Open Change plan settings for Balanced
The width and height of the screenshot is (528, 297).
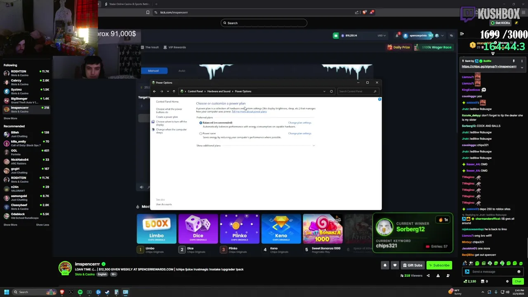point(299,123)
